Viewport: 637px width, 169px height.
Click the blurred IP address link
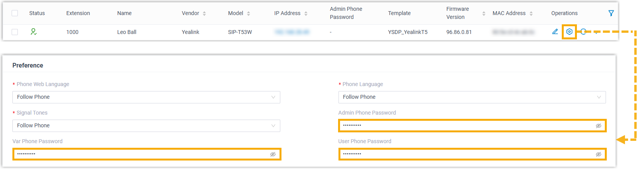pos(292,32)
